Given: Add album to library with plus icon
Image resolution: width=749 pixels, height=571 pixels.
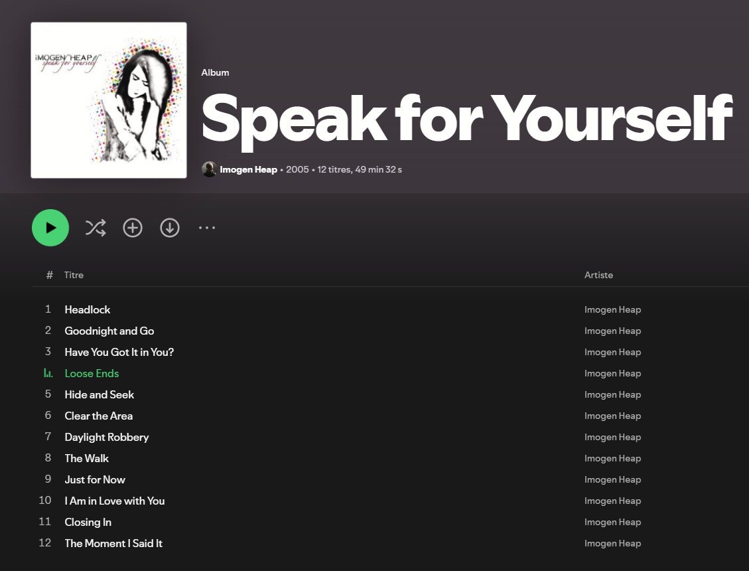Looking at the screenshot, I should 133,228.
